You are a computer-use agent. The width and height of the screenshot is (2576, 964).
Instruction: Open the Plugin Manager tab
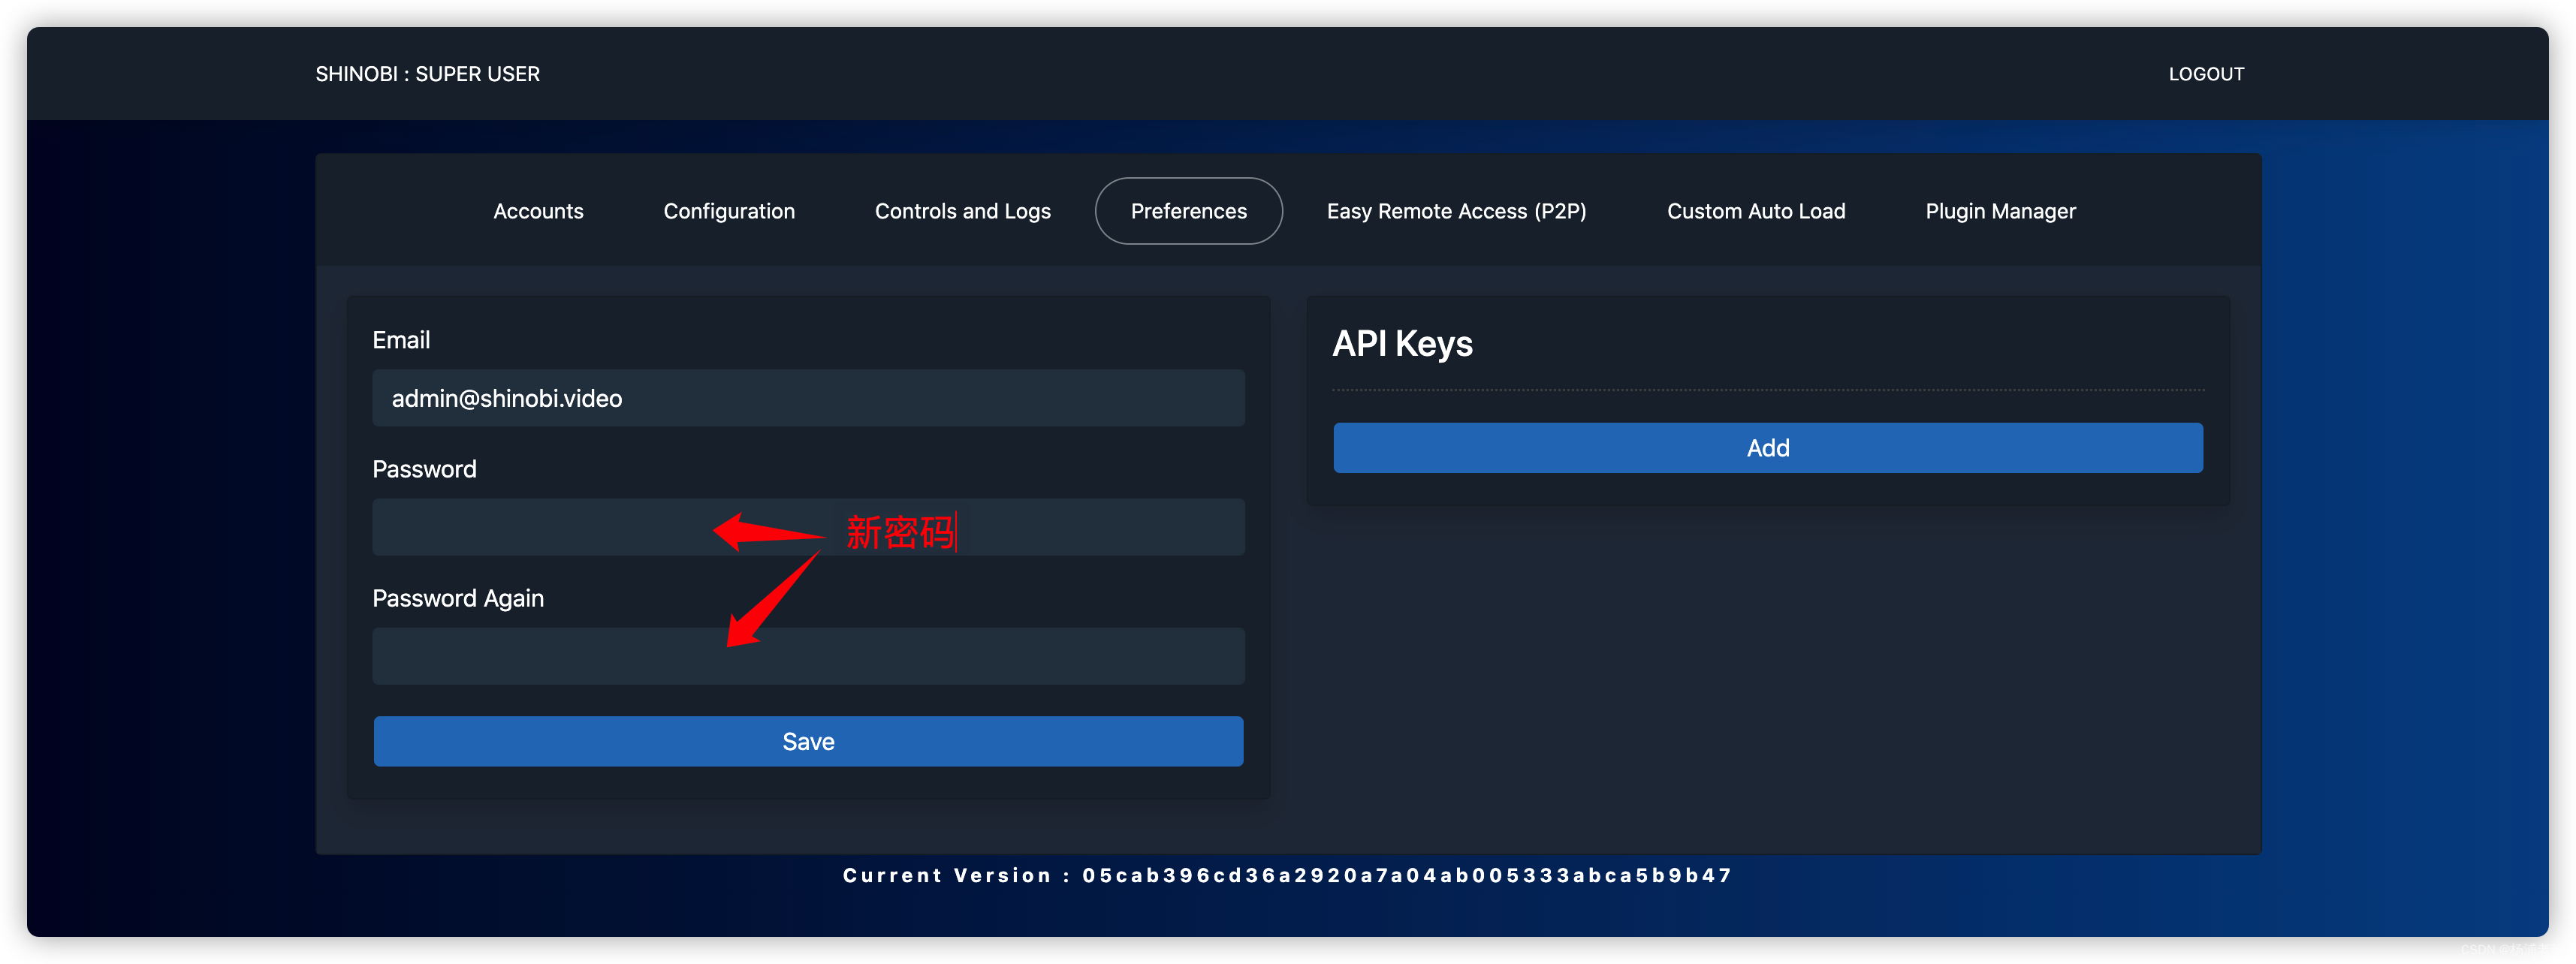(x=2000, y=211)
